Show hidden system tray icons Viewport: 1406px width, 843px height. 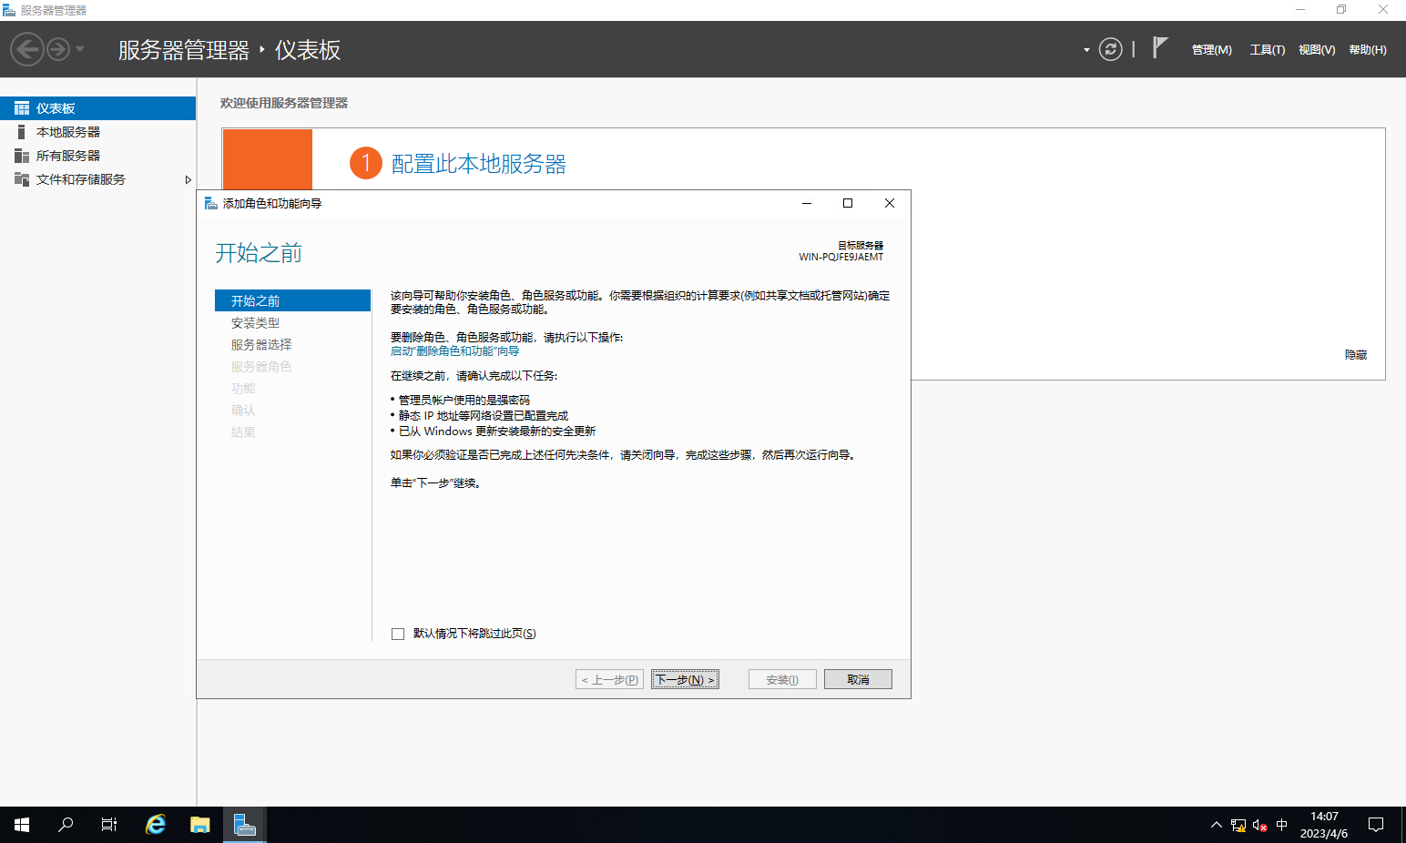coord(1216,825)
